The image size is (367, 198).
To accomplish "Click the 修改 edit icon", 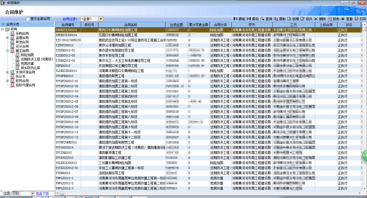I will pos(303,19).
